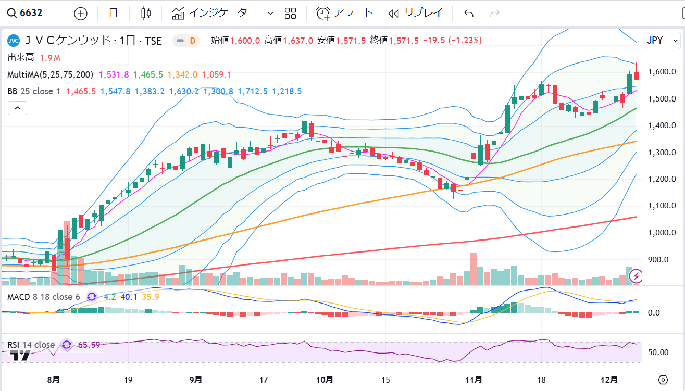This screenshot has width=685, height=391.
Task: Click the MultiMA pink value 1,531.8
Action: [x=114, y=74]
